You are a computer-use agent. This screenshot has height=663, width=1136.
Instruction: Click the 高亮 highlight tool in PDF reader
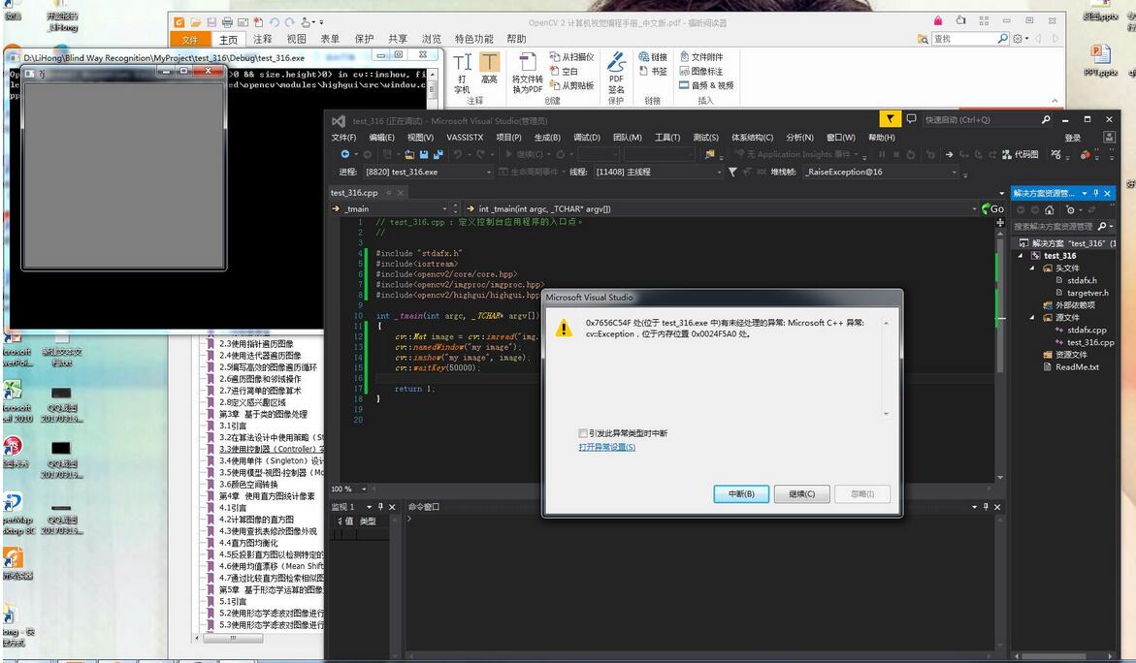490,68
